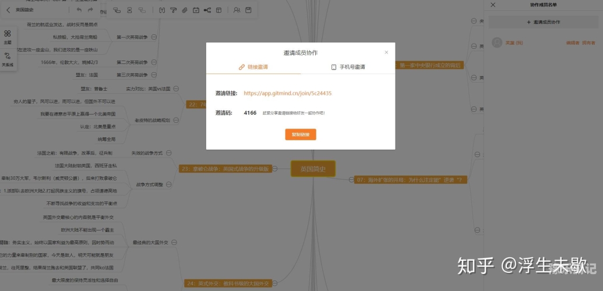The image size is (603, 291).
Task: Open the 编辑者 role dropdown
Action: click(572, 42)
